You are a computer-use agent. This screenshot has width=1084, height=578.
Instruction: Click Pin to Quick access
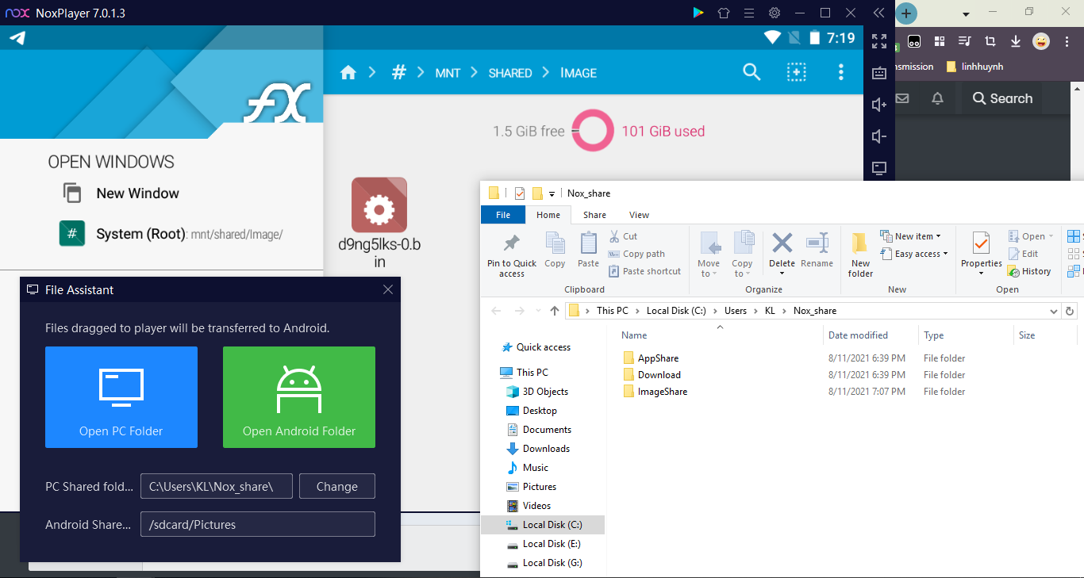[x=512, y=255]
